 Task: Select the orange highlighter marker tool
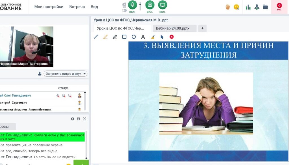[106, 37]
